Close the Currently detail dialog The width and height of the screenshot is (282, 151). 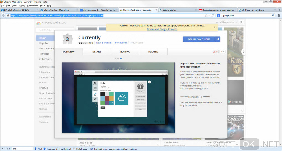click(224, 34)
